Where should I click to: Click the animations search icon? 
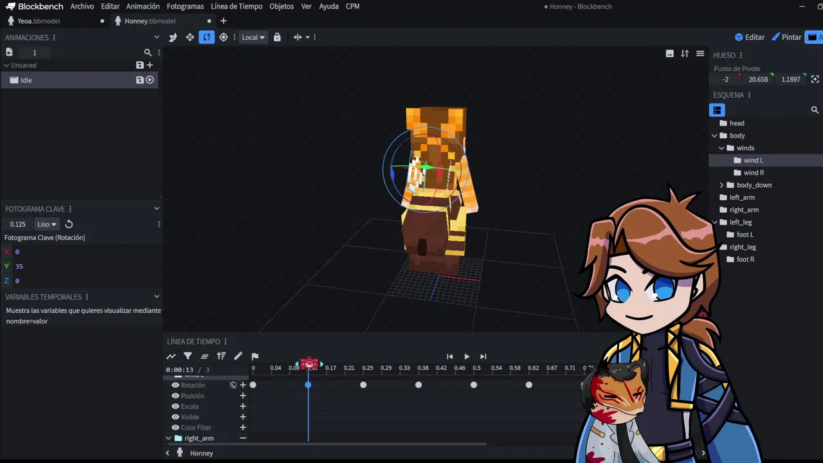(x=148, y=53)
